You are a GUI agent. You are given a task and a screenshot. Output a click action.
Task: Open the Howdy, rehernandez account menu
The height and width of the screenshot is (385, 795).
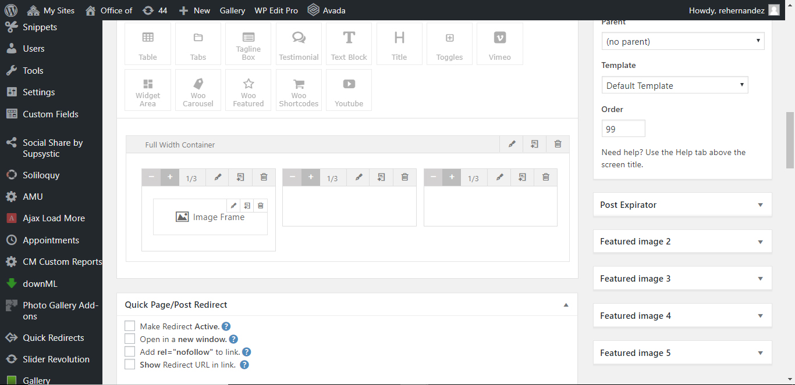coord(734,10)
